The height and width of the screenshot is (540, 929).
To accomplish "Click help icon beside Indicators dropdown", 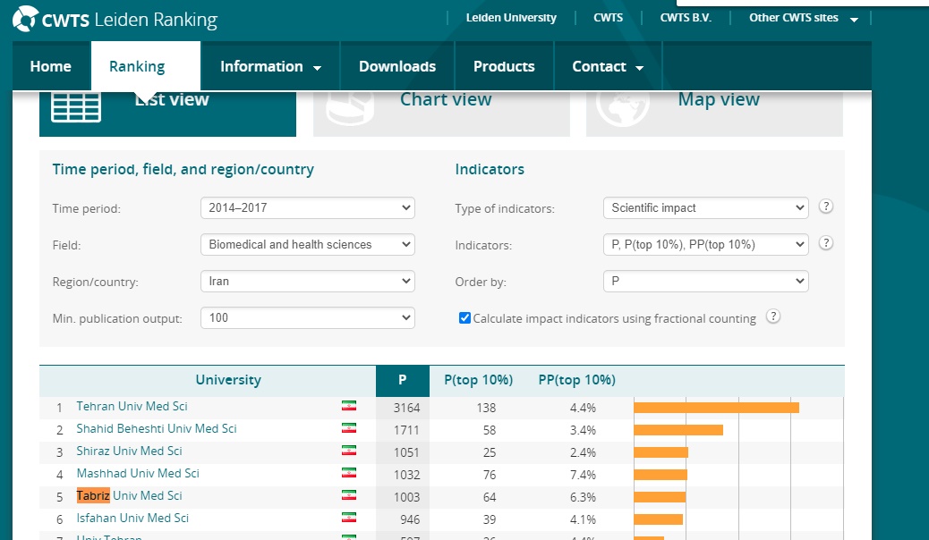I will tap(826, 243).
